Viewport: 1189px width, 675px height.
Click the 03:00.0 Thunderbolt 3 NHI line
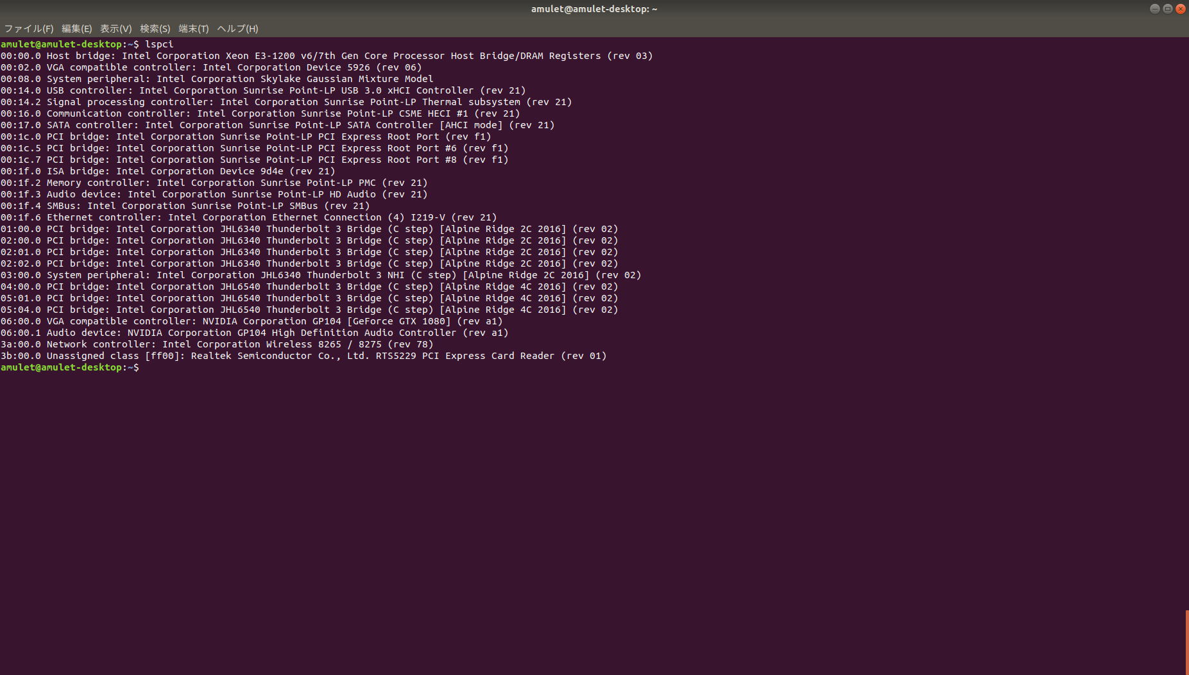tap(321, 275)
